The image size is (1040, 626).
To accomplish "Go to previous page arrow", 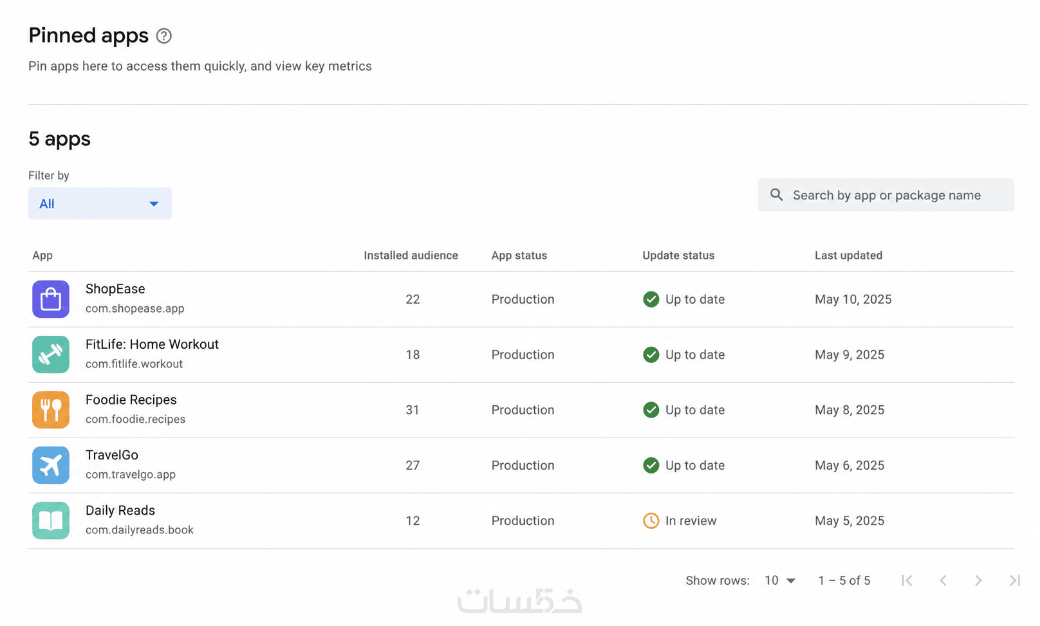I will click(x=943, y=580).
